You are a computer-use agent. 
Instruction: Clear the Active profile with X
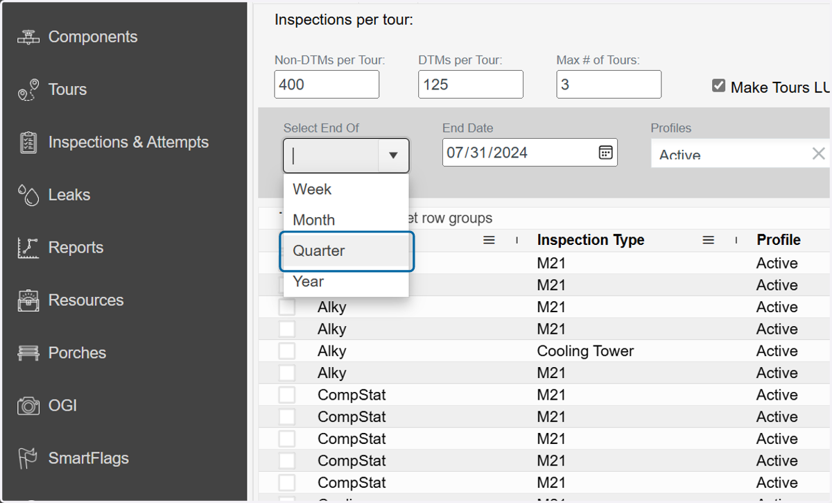[x=818, y=153]
